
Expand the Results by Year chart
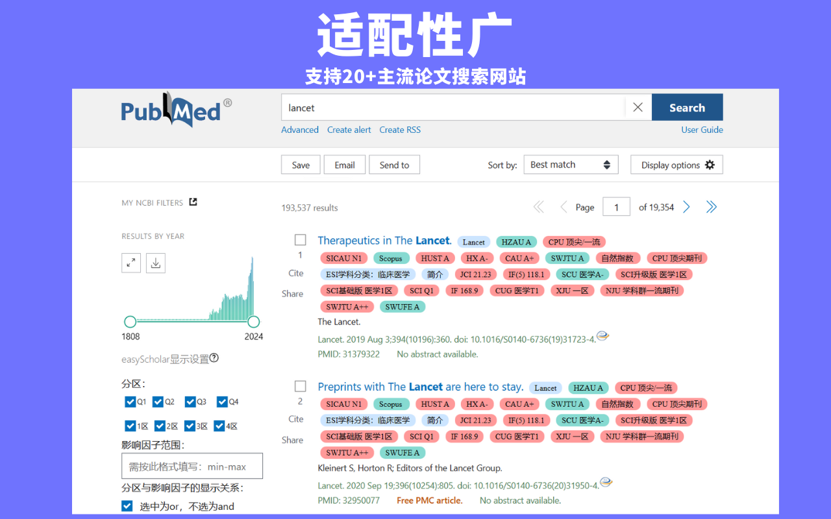coord(130,263)
